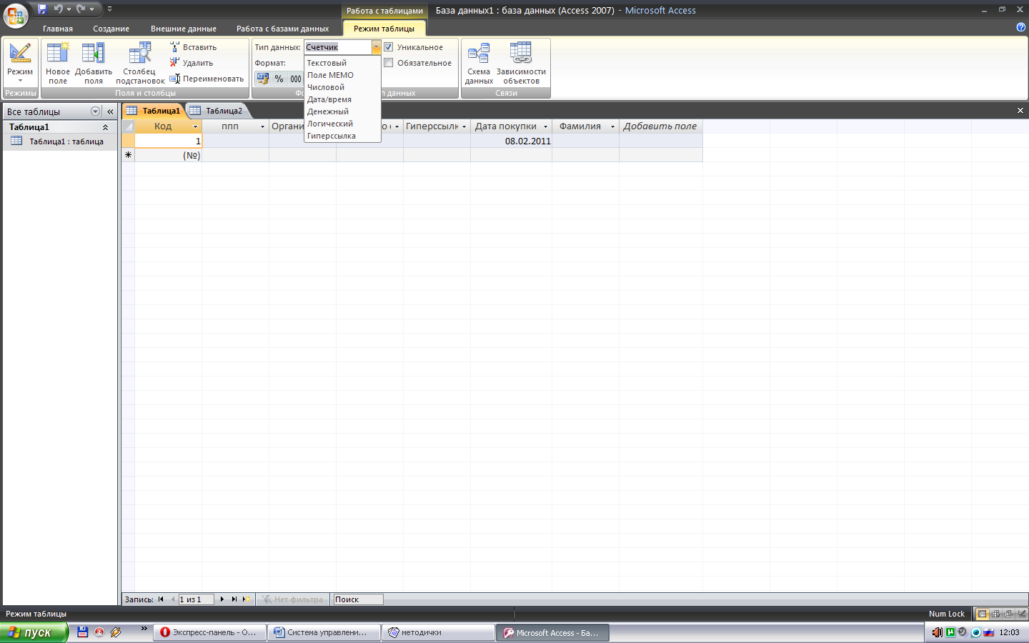Image resolution: width=1029 pixels, height=643 pixels.
Task: Close the open Таблица1 document tab
Action: click(1020, 111)
